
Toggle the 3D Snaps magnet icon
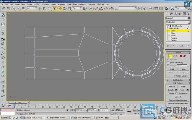coord(96,9)
